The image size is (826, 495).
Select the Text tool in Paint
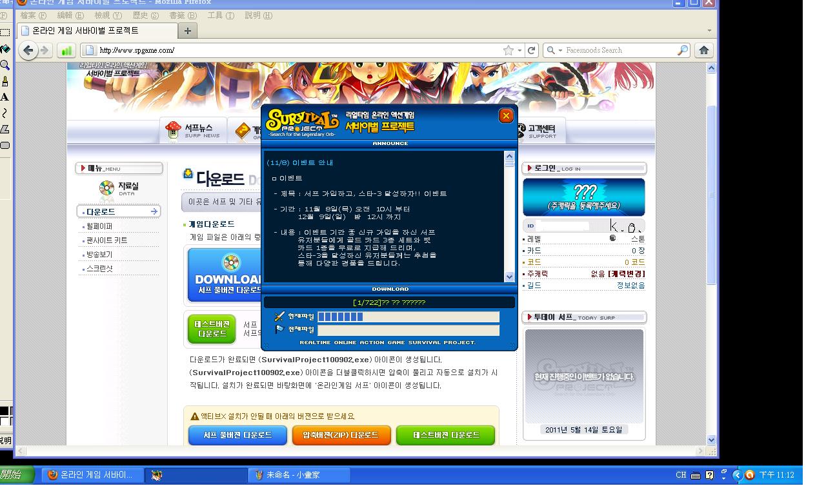[x=5, y=97]
